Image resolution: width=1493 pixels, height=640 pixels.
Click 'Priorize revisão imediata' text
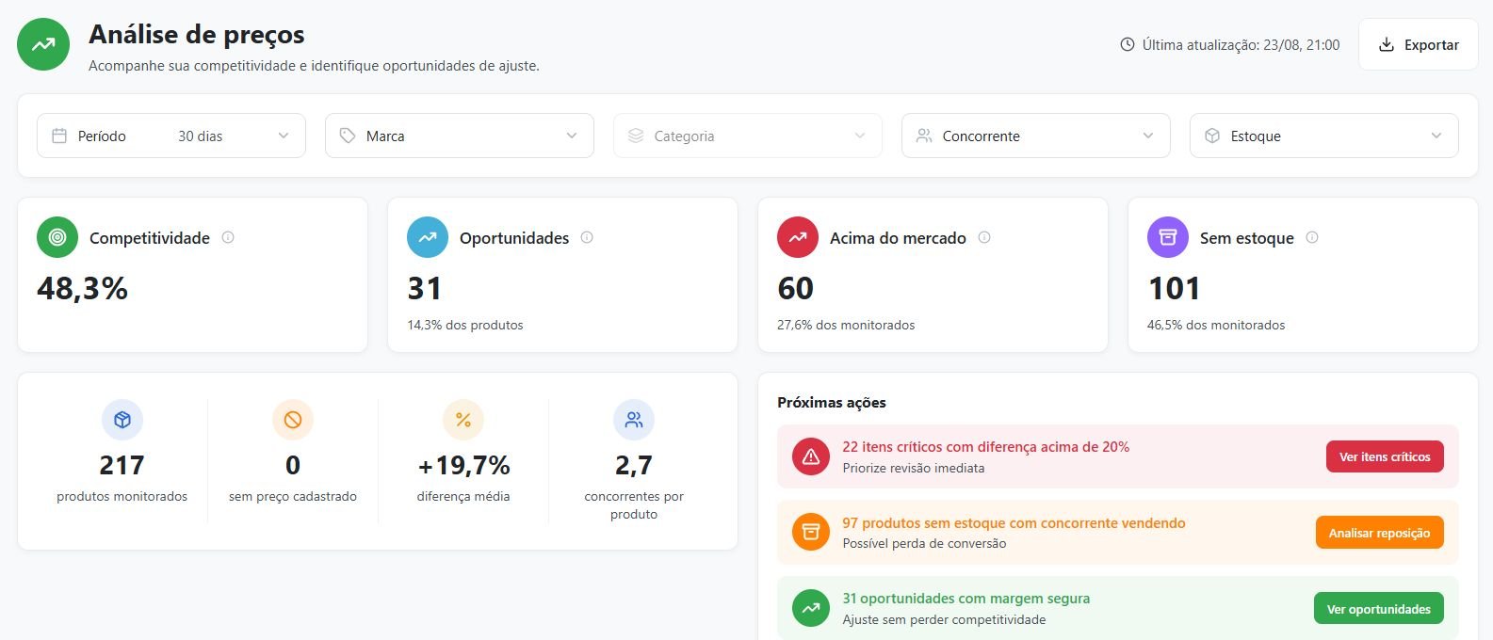tap(914, 468)
